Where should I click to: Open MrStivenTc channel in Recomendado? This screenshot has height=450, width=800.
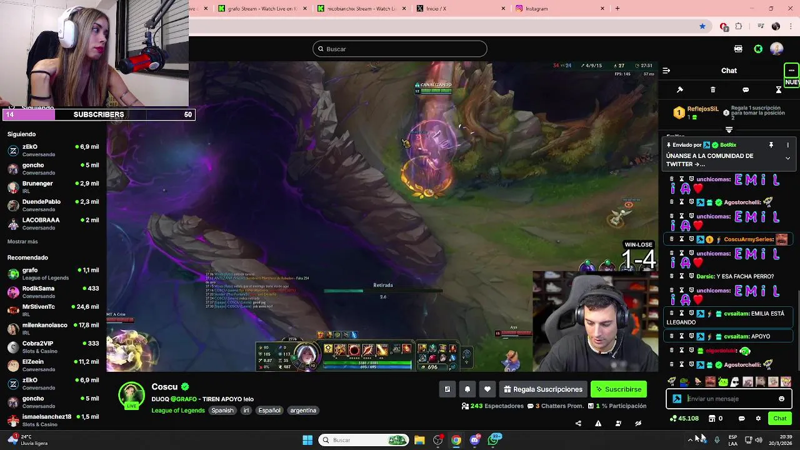click(53, 310)
